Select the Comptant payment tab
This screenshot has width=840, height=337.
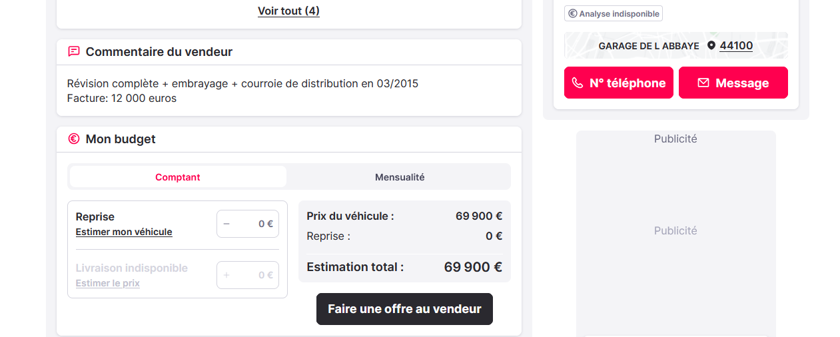tap(178, 177)
